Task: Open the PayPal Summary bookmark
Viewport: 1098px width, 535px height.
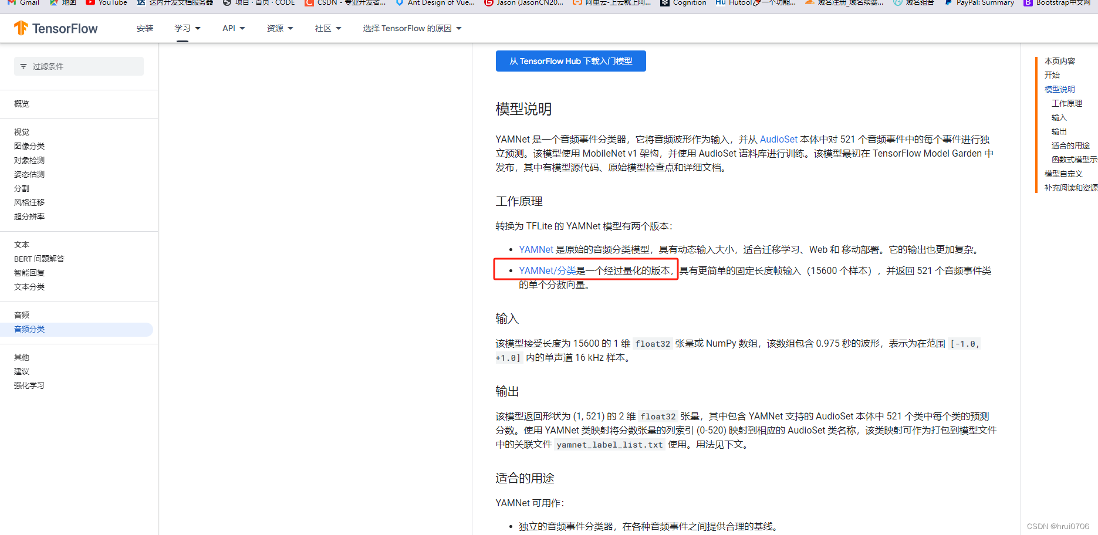Action: point(979,3)
